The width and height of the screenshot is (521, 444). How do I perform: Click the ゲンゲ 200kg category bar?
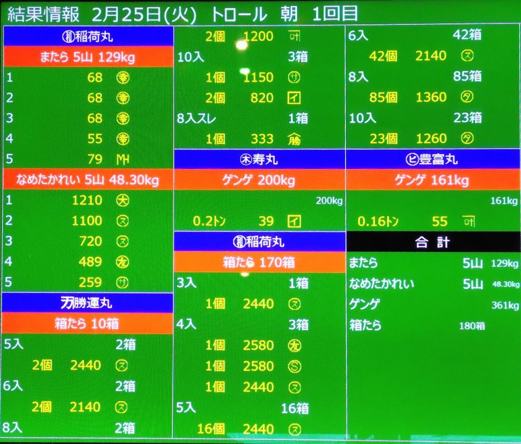pos(259,180)
